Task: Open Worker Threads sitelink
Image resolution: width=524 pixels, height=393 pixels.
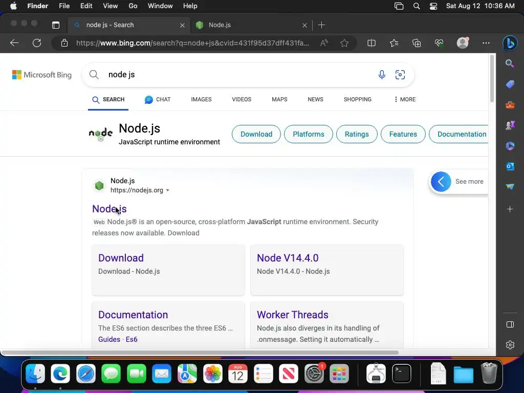Action: (x=292, y=315)
